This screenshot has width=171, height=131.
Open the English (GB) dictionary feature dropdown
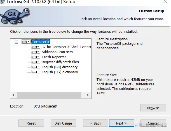[36, 67]
